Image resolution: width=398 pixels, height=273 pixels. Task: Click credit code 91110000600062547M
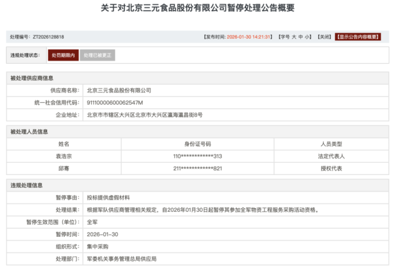point(115,102)
